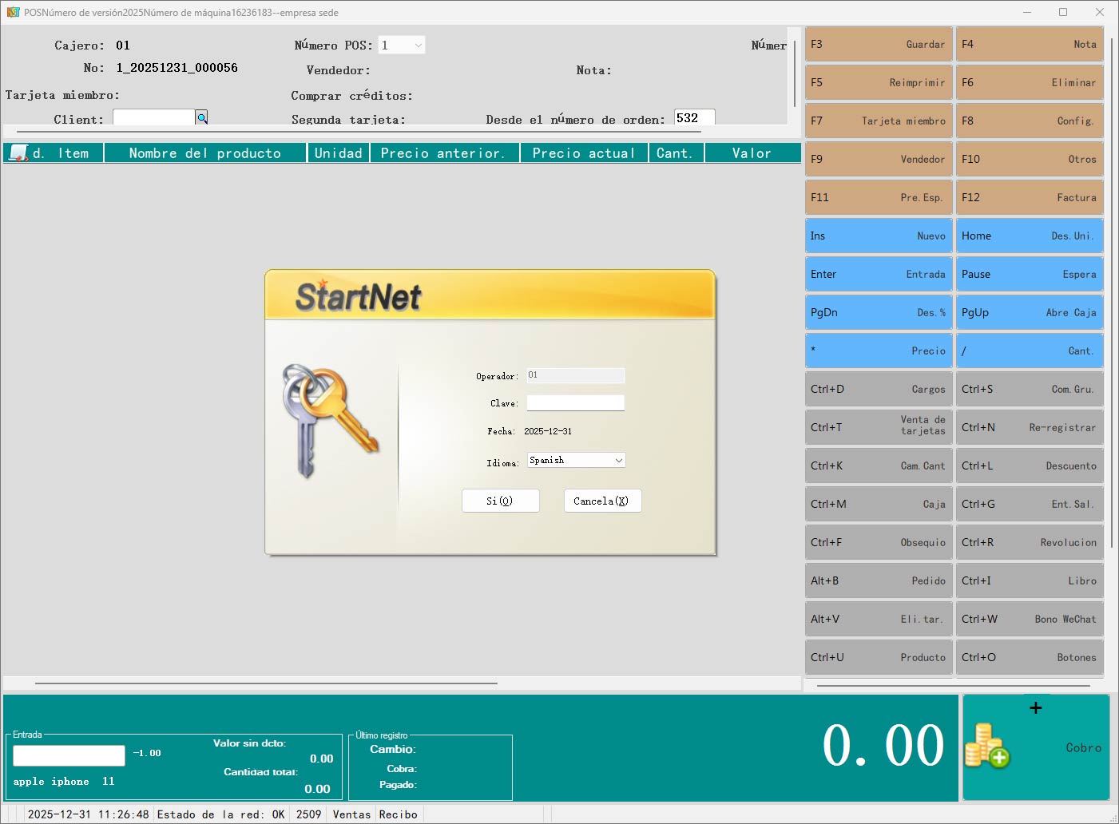The height and width of the screenshot is (824, 1119).
Task: Click the client search magnifier icon
Action: click(x=202, y=118)
